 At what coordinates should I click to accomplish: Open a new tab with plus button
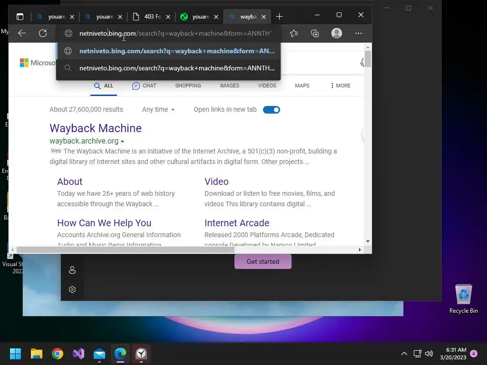[x=279, y=17]
